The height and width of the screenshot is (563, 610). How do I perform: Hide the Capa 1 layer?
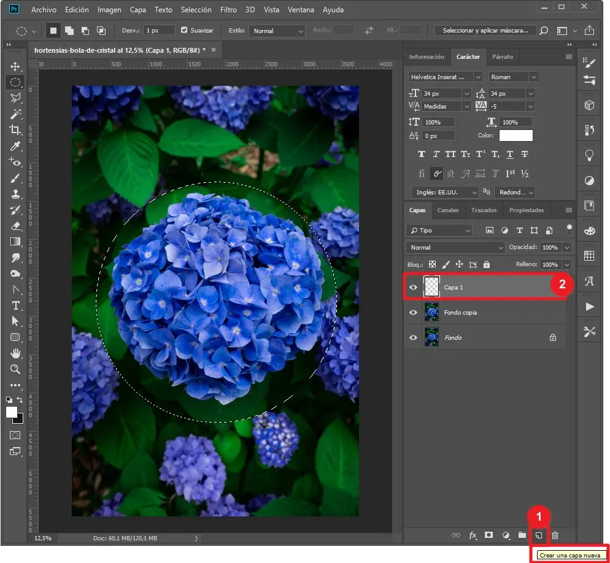point(413,287)
